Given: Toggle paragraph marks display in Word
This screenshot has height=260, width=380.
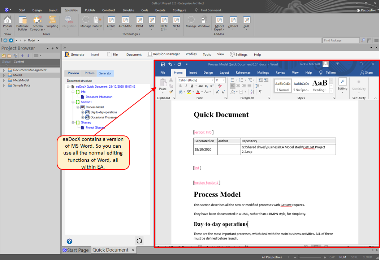Looking at the screenshot, I should coord(260,92).
